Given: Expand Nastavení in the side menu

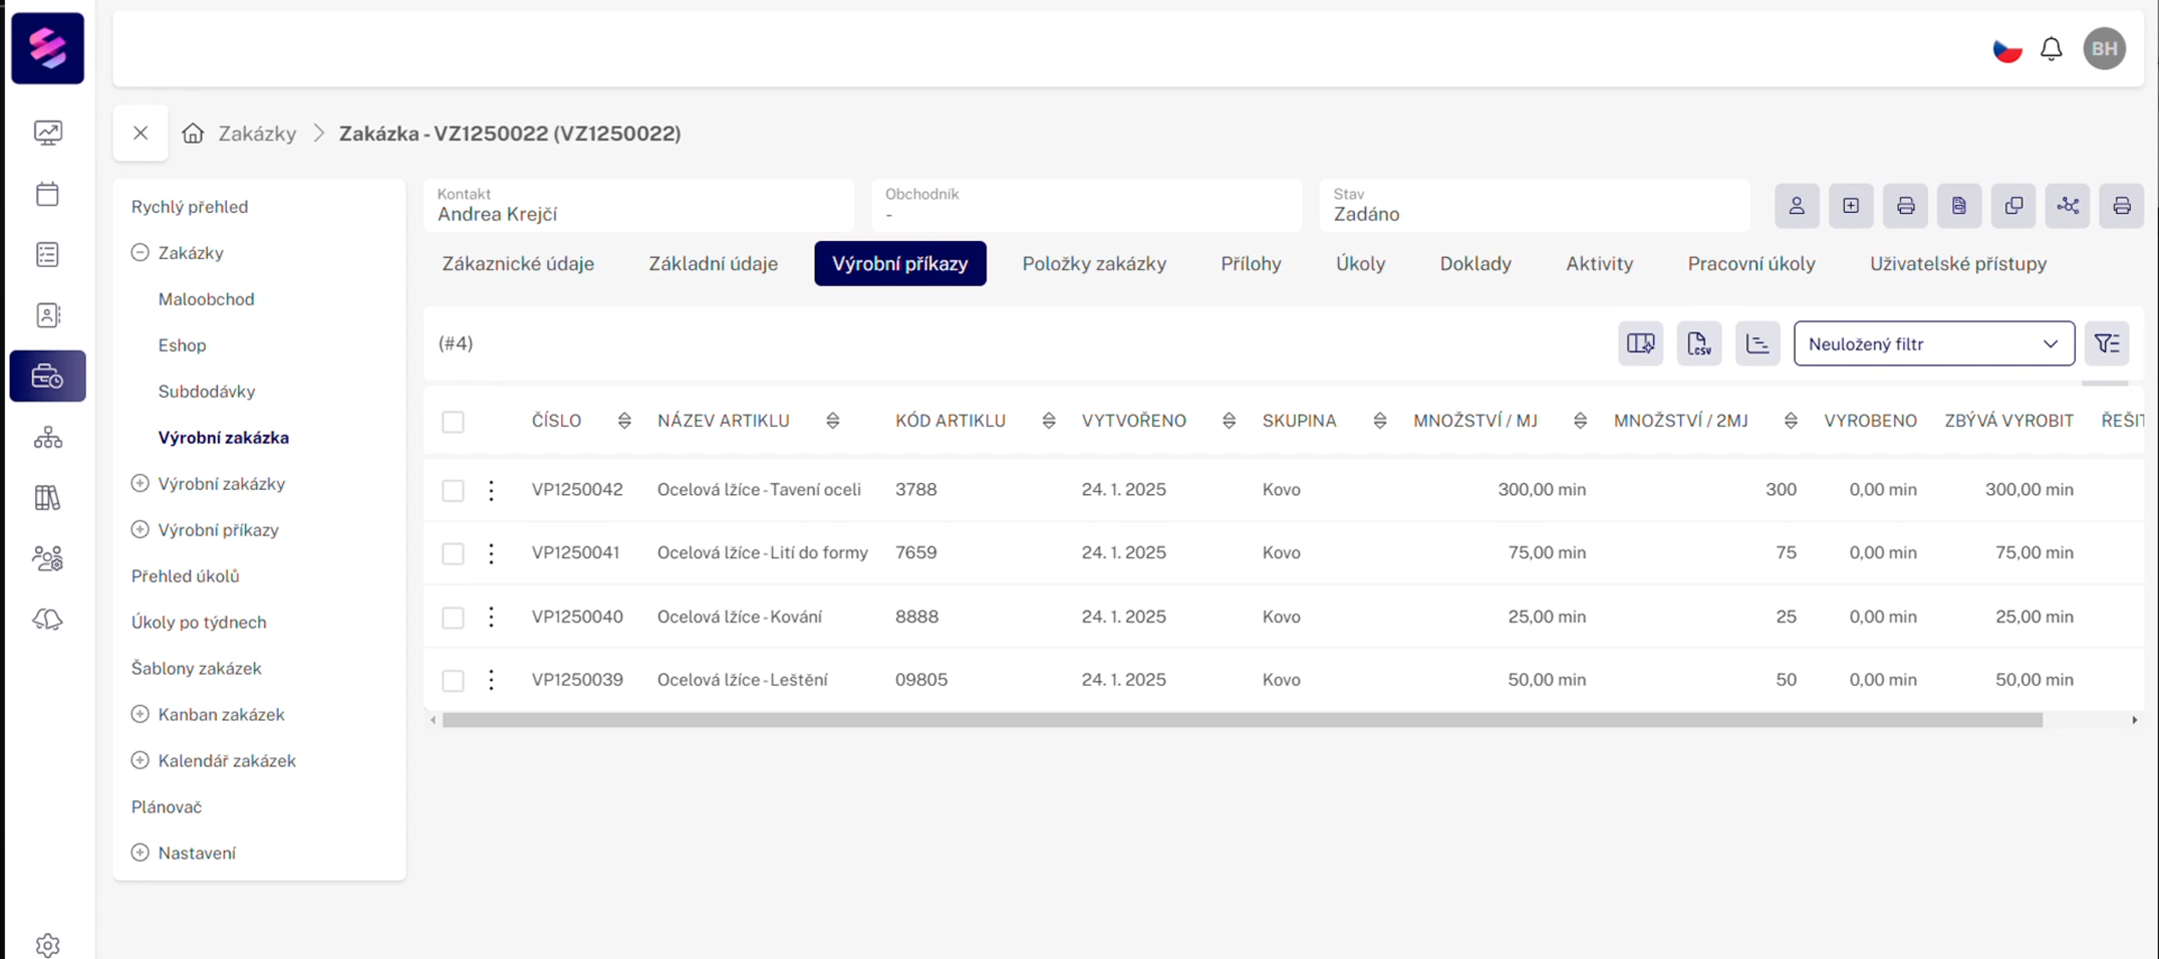Looking at the screenshot, I should tap(140, 852).
